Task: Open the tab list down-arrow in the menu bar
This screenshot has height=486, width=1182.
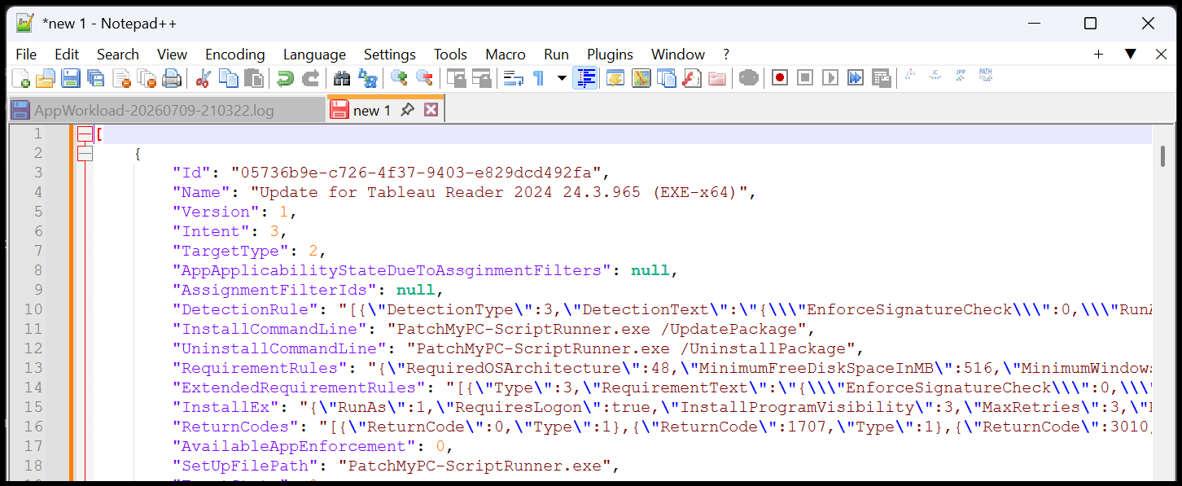Action: [1130, 55]
